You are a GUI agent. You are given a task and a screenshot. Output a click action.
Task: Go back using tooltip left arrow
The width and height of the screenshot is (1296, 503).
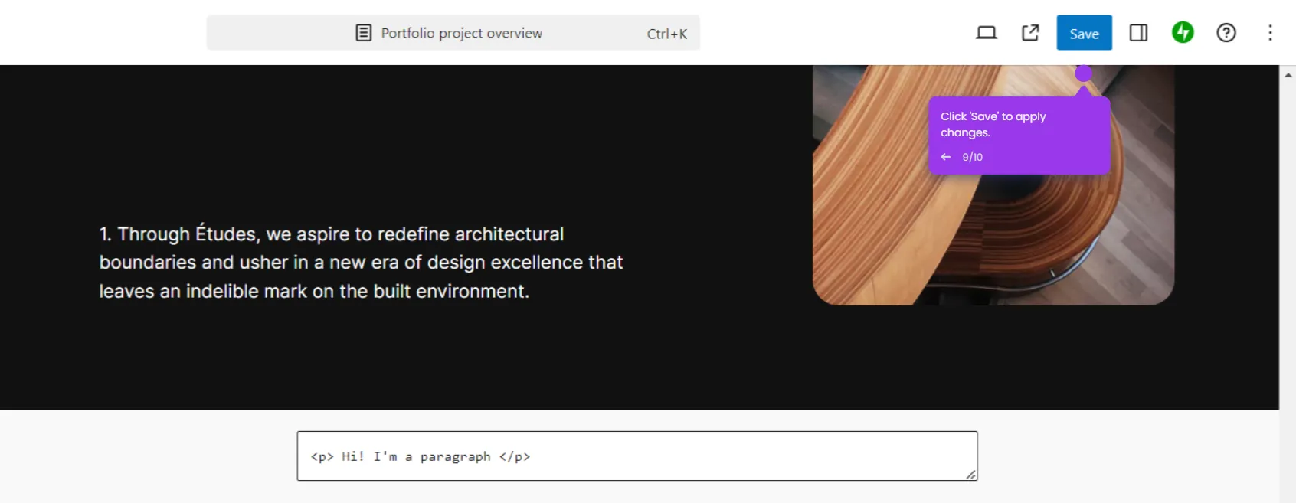click(x=946, y=157)
